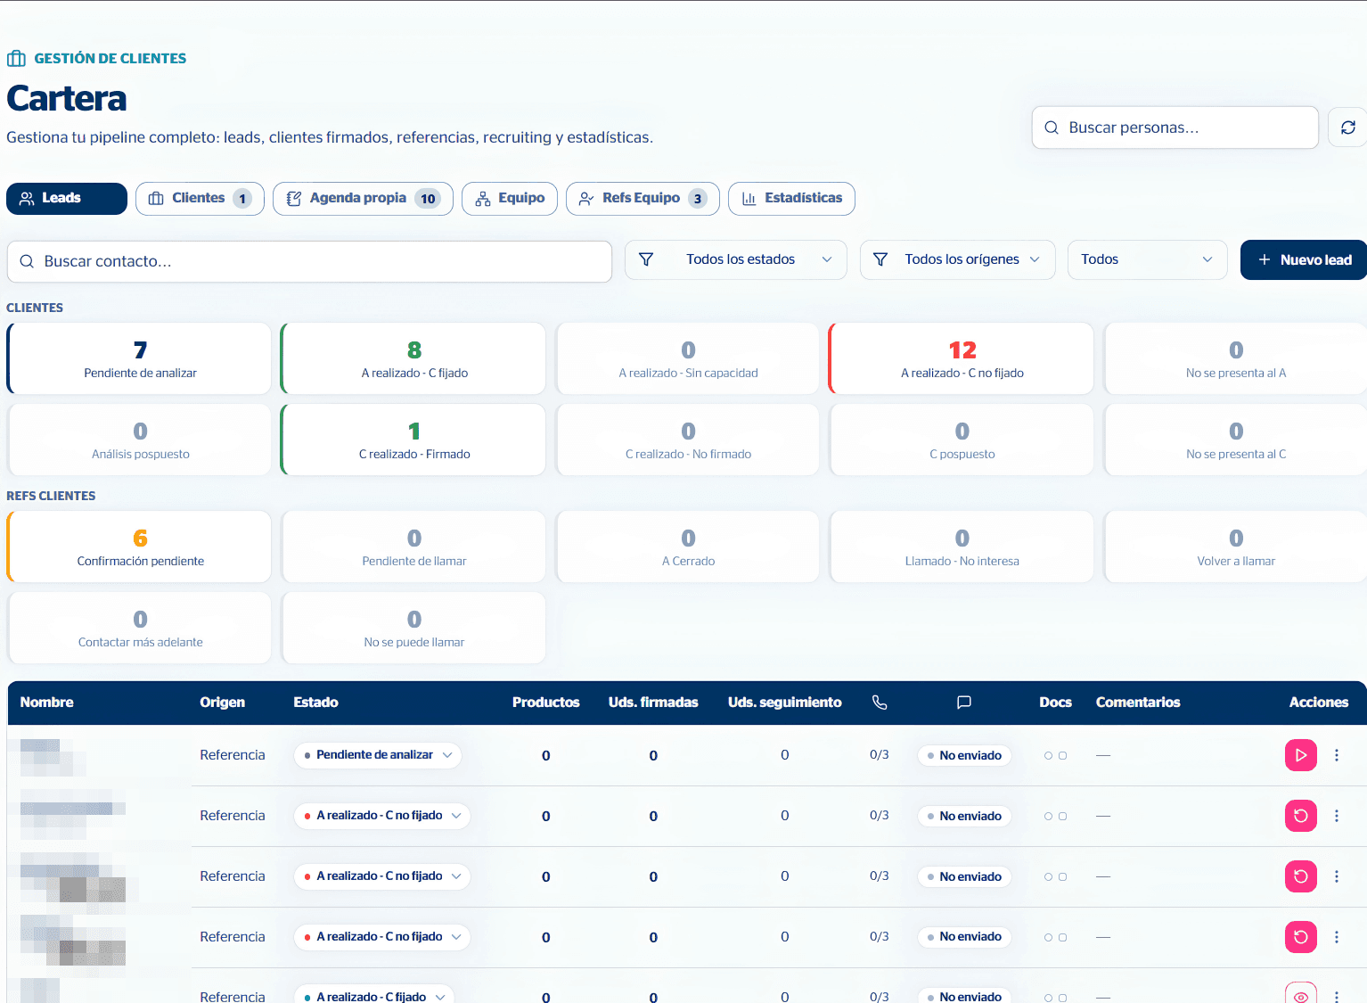Click the Uds. seguimiento column header
This screenshot has height=1003, width=1367.
coord(784,703)
